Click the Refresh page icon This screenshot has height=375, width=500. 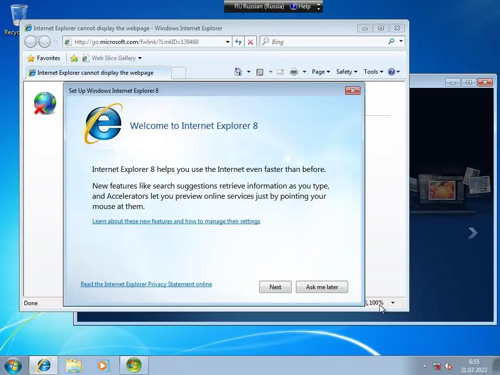(x=238, y=42)
